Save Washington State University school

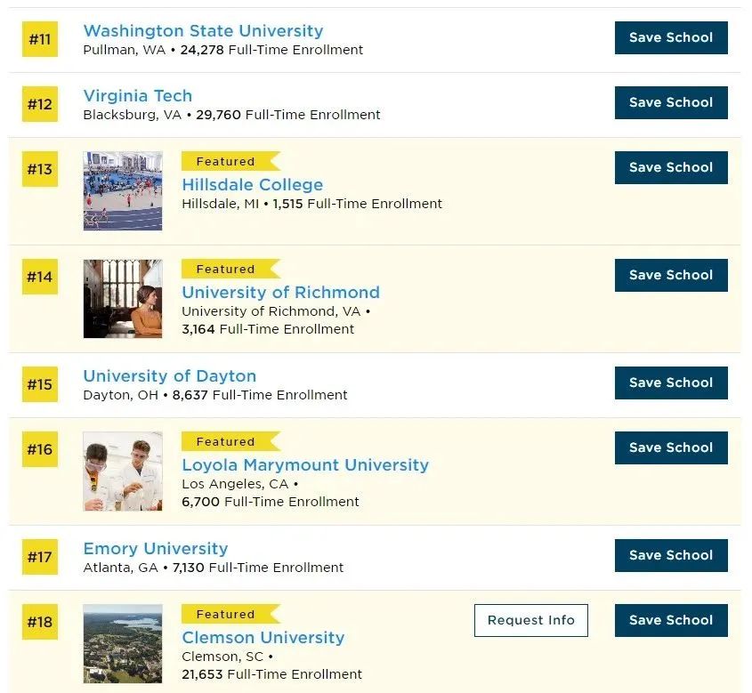click(x=671, y=38)
